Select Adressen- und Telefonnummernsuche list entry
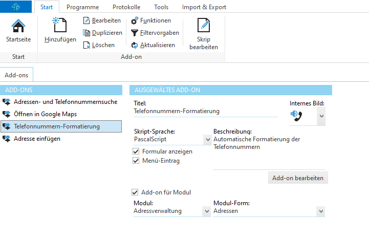Viewport: 369px width, 239px height. (x=61, y=102)
